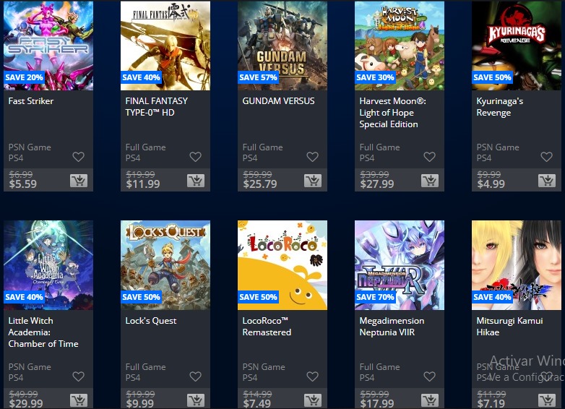Add FINAL FANTASY TYPE-0 HD to cart
Viewport: 565px width, 409px height.
click(196, 181)
